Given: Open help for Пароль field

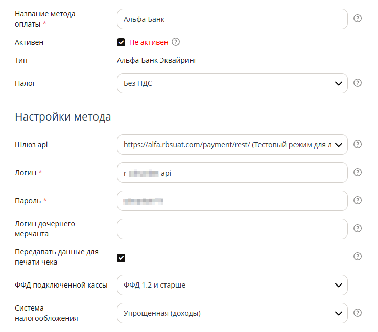Looking at the screenshot, I should pyautogui.click(x=357, y=200).
